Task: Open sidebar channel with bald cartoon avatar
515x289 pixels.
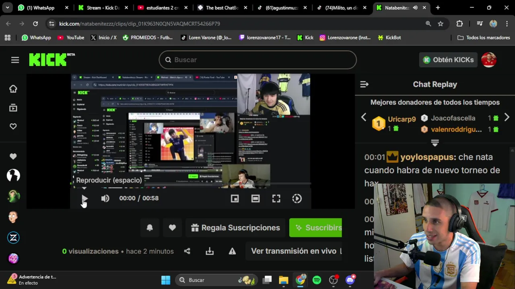Action: 13,217
